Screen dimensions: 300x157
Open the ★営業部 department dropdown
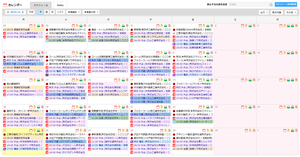pyautogui.click(x=73, y=12)
